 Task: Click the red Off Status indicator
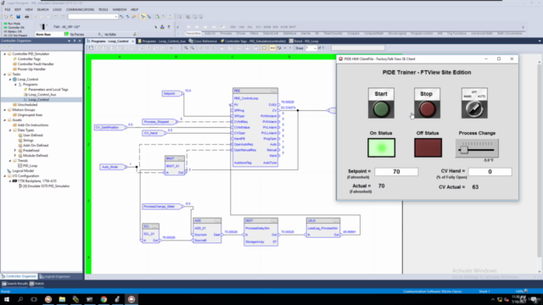pyautogui.click(x=428, y=147)
